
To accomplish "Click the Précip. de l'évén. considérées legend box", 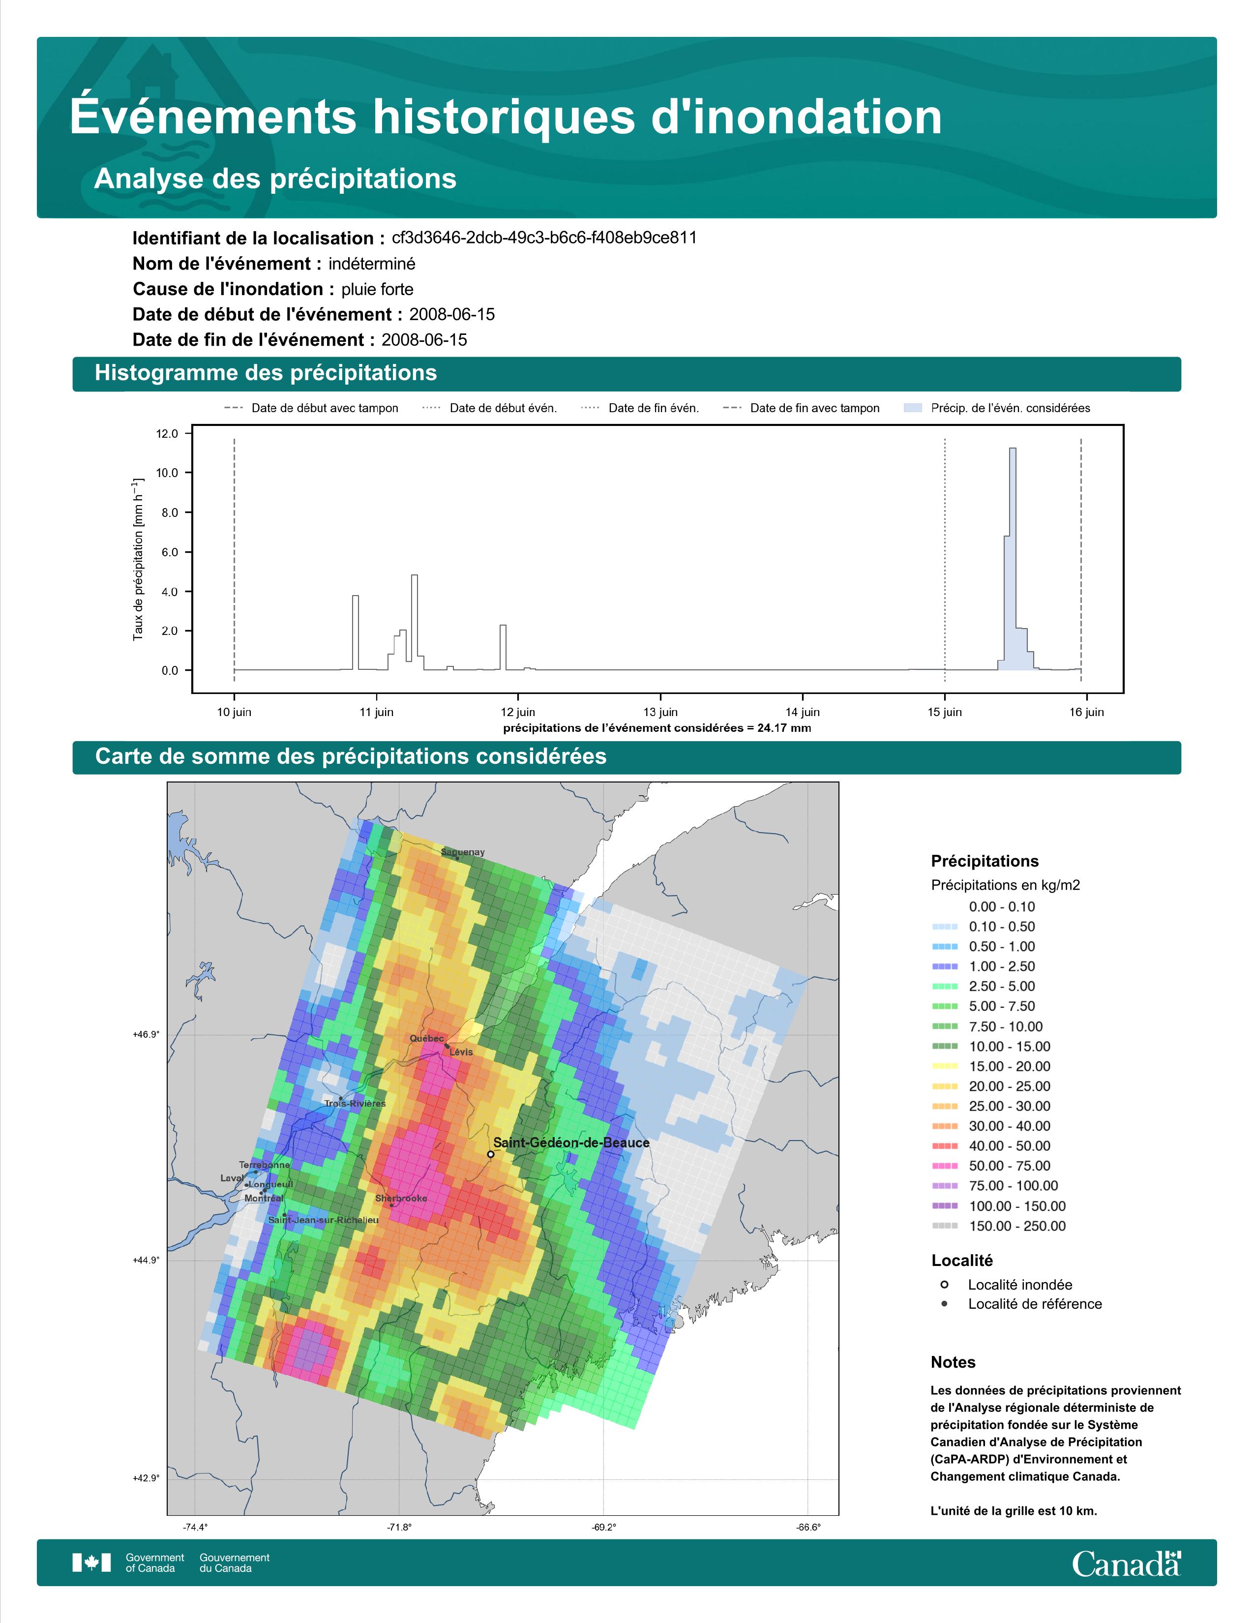I will [912, 408].
